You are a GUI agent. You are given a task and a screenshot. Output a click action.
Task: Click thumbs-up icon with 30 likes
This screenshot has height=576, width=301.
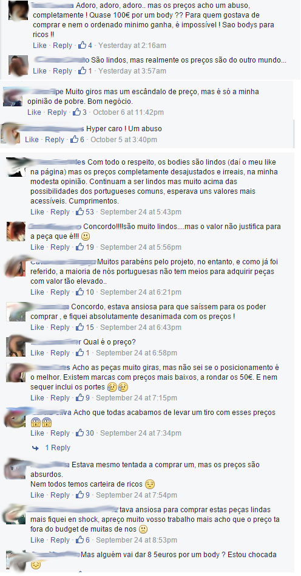[x=79, y=433]
